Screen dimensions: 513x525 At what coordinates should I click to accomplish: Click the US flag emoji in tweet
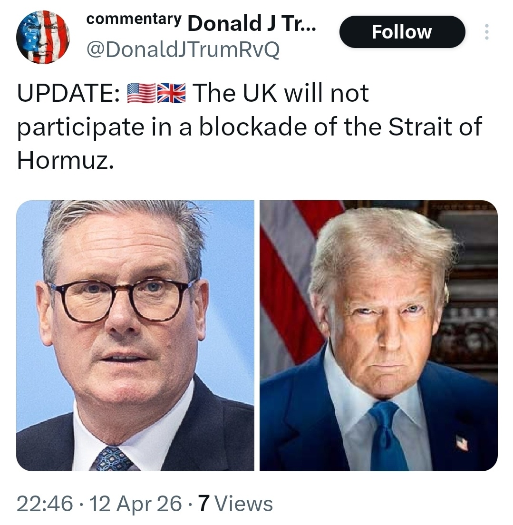click(x=142, y=93)
